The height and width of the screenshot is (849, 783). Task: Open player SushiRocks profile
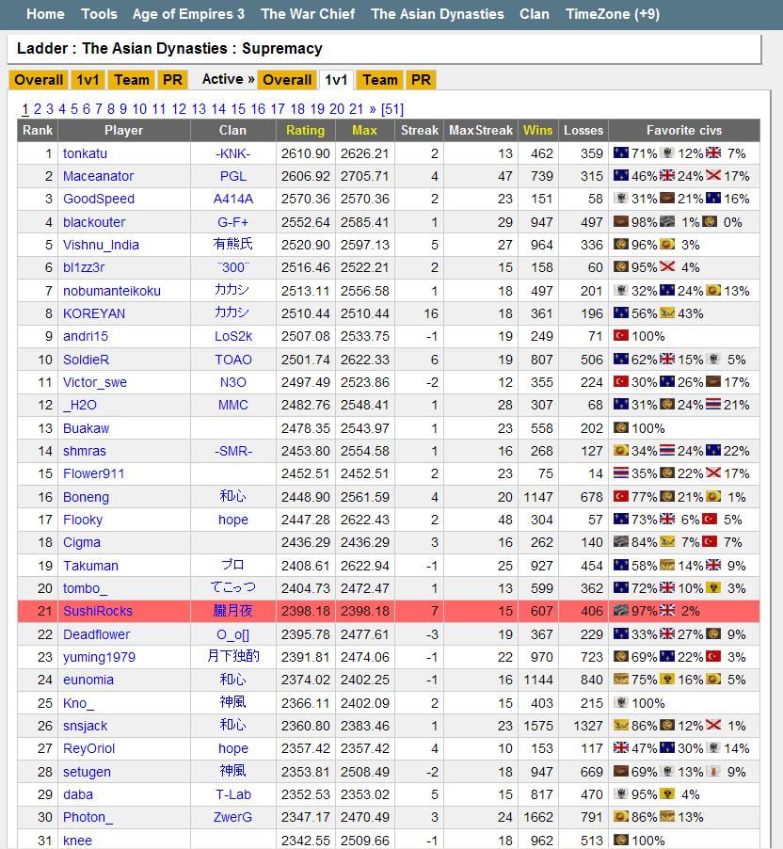98,611
